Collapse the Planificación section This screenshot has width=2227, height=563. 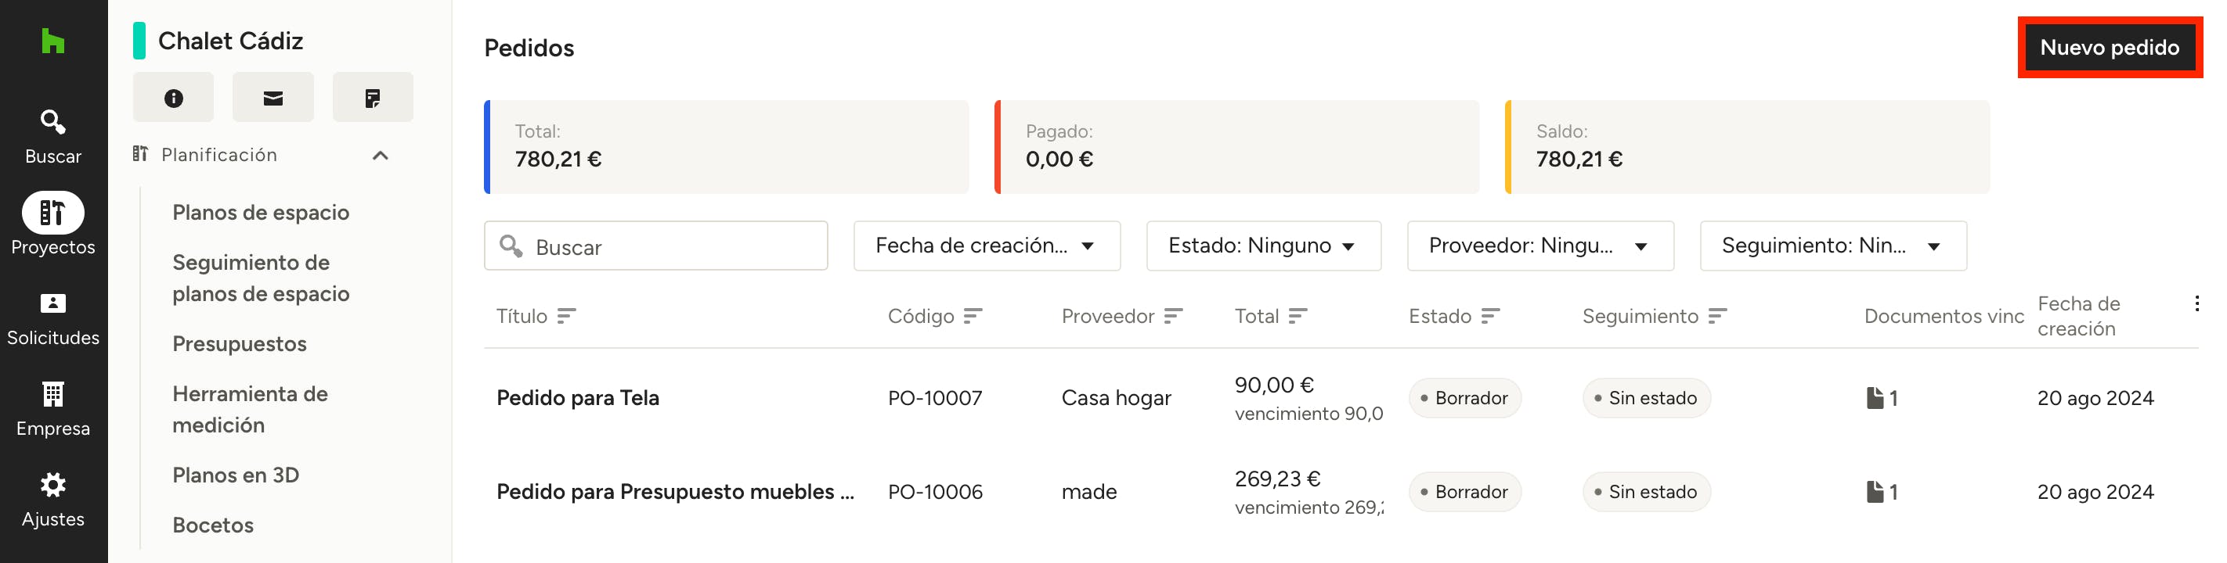[x=380, y=156]
